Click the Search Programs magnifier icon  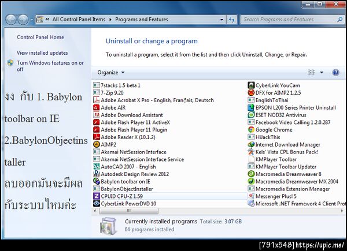[x=339, y=20]
